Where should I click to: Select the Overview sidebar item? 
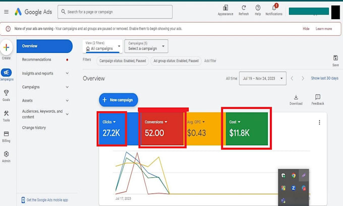point(44,46)
